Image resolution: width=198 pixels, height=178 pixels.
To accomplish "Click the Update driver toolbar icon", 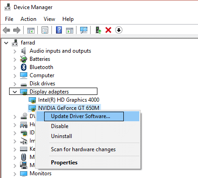I will tap(98, 30).
